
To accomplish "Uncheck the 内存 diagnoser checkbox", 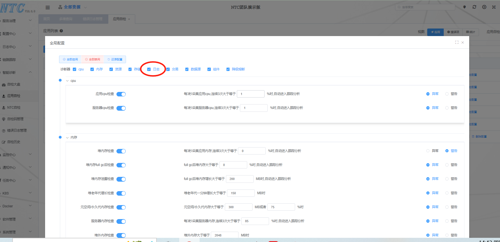I will click(92, 69).
